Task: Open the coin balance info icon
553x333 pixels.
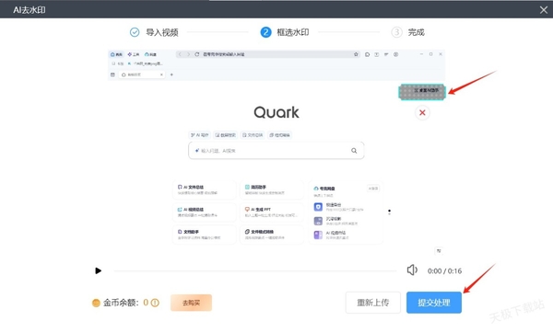Action: (155, 303)
